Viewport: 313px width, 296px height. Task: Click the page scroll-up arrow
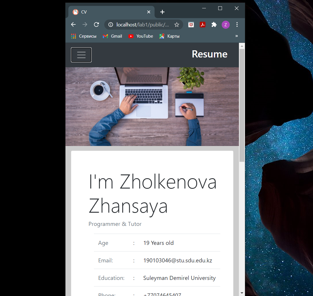(x=242, y=46)
